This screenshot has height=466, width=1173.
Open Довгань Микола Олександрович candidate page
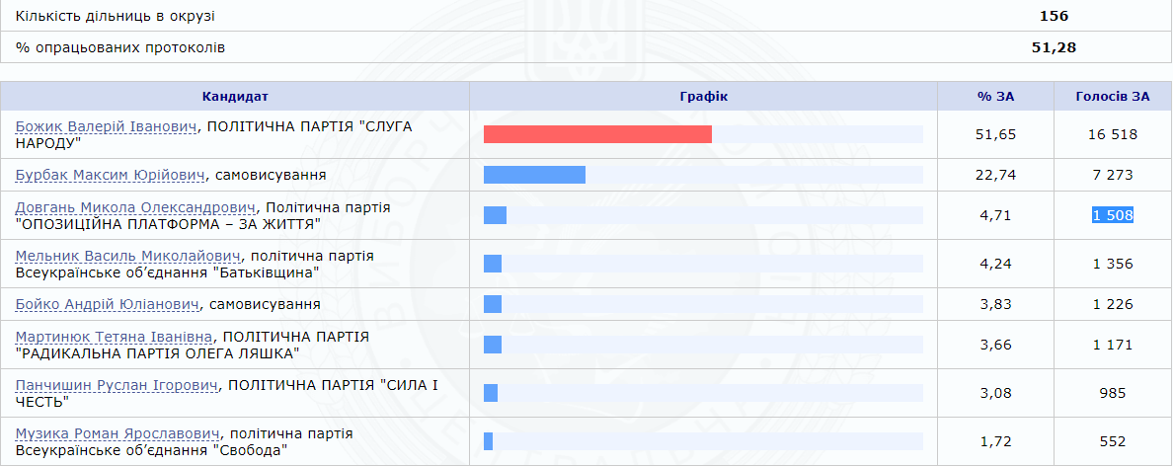(x=135, y=207)
